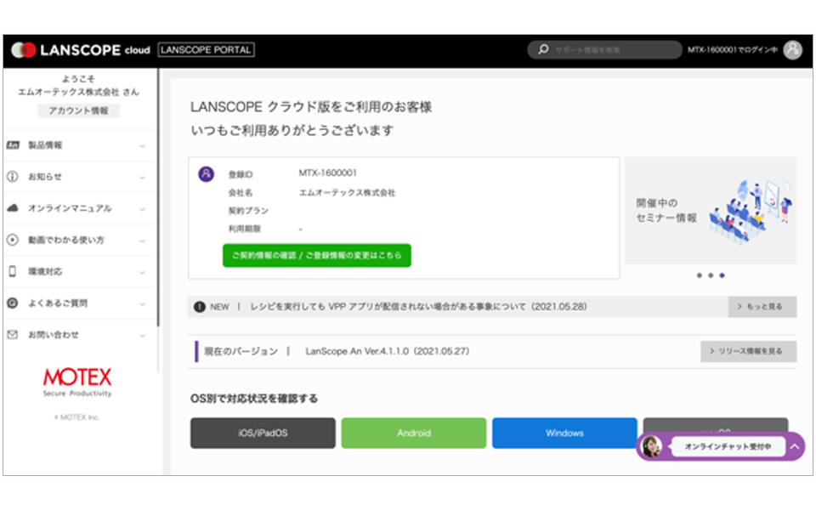Open the seminar information banner

(x=711, y=210)
